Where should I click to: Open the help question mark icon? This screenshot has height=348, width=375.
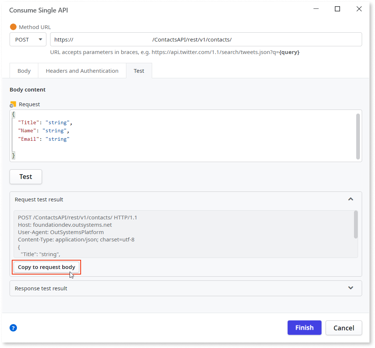click(x=13, y=328)
